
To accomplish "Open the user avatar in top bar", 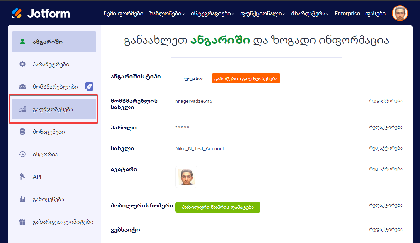I will (400, 13).
